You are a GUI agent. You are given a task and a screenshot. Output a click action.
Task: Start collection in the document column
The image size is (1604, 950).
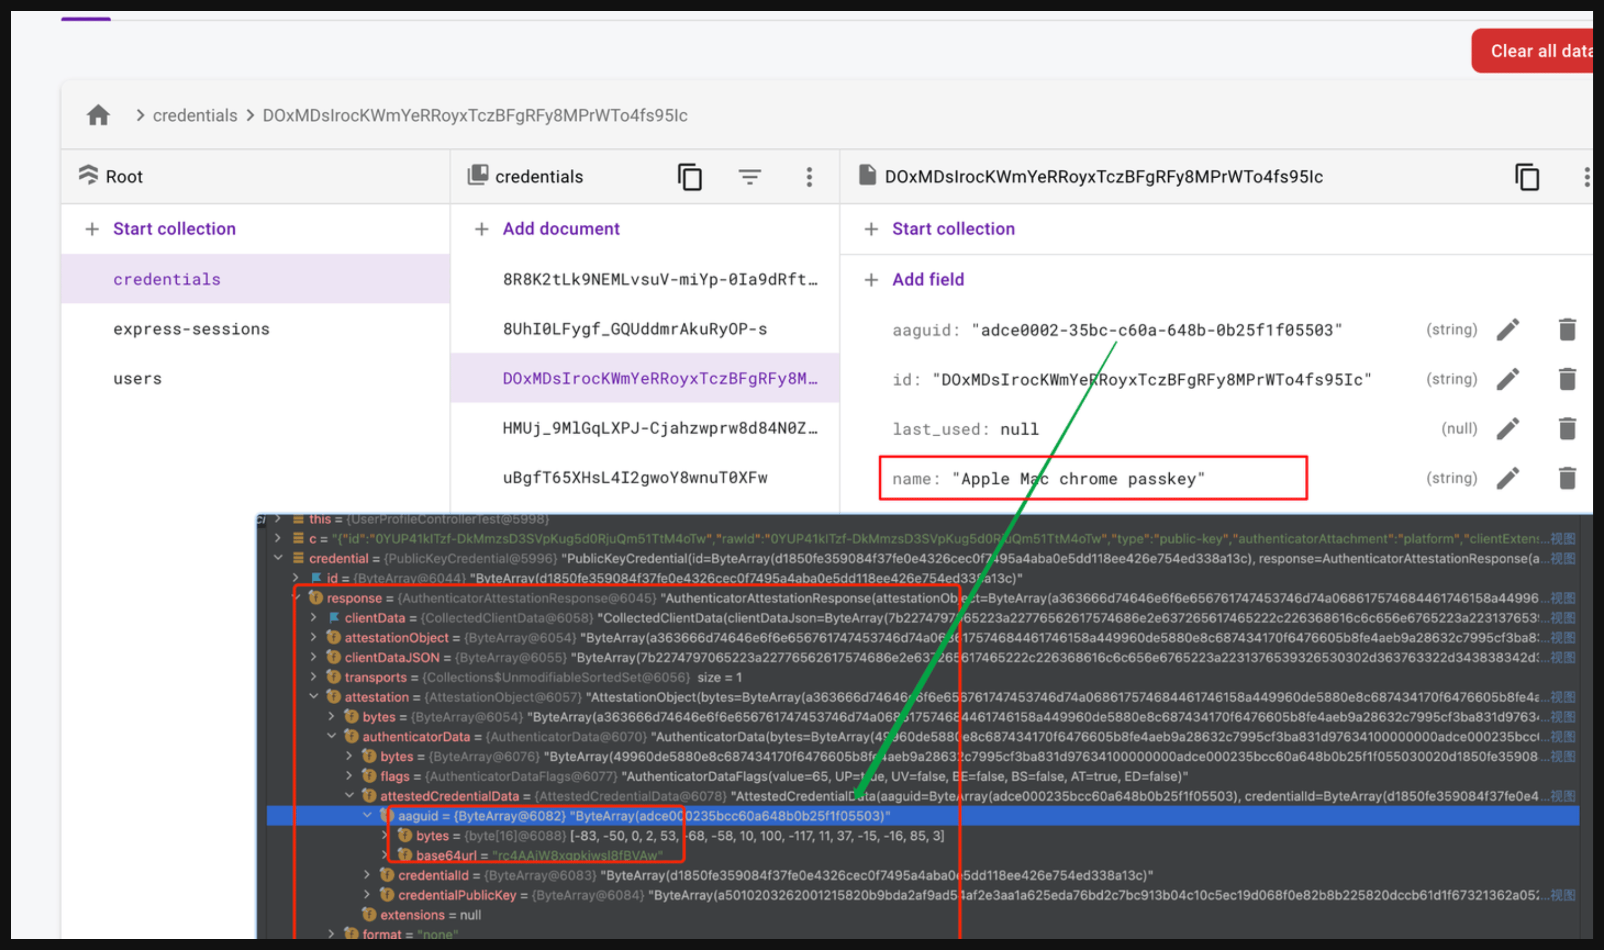953,229
